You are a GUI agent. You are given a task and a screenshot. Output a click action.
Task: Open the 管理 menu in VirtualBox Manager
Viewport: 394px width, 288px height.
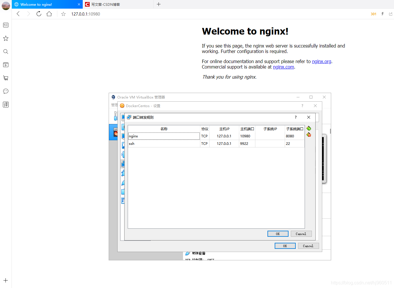(x=114, y=105)
